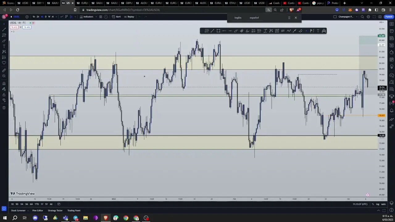395x222 pixels.
Task: Open the watchlist panel icon on right sidebar
Action: [x=392, y=24]
